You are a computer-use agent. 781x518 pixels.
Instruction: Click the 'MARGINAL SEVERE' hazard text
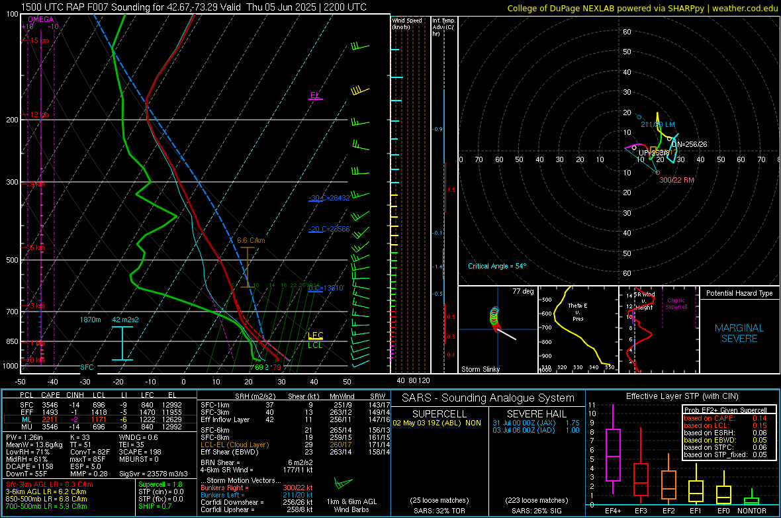pos(739,333)
